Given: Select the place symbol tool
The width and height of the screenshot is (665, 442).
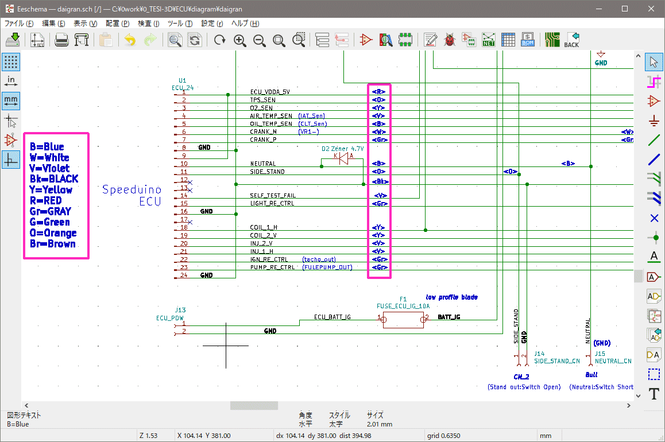Looking at the screenshot, I should [x=654, y=101].
